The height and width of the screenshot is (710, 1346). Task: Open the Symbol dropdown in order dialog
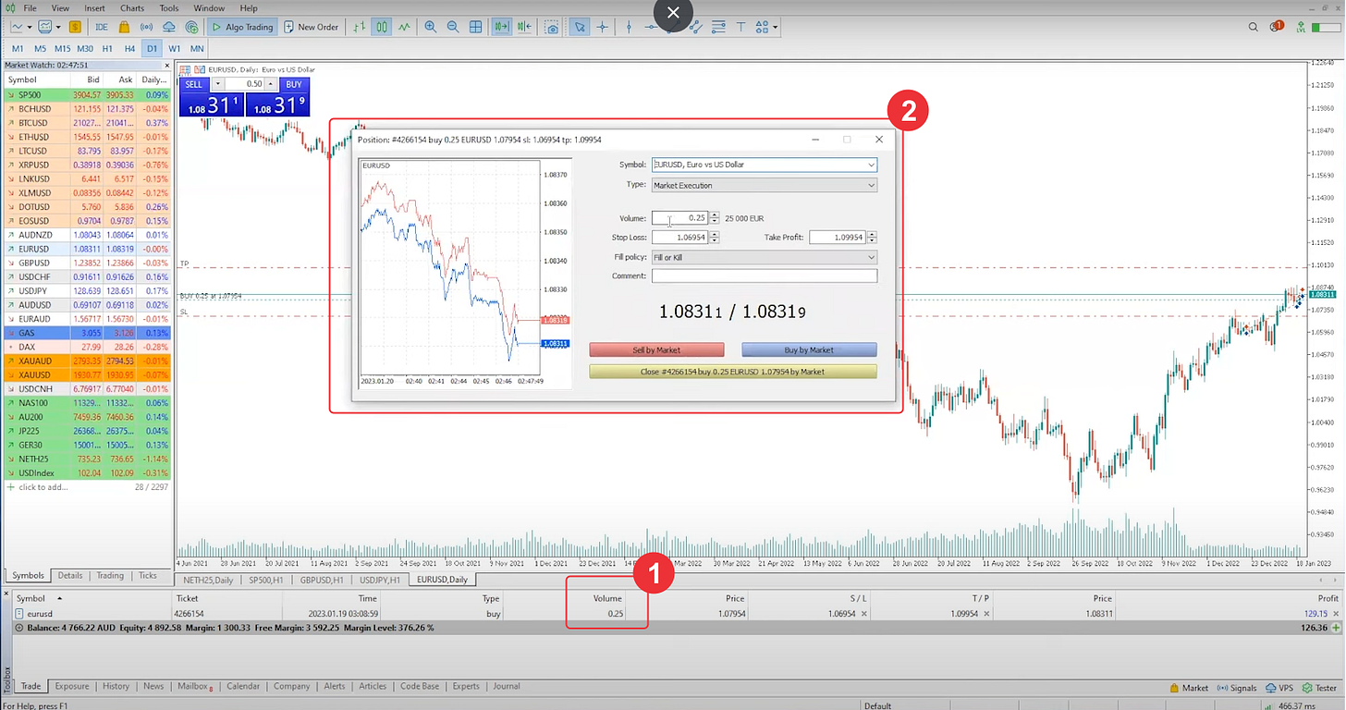pos(871,165)
